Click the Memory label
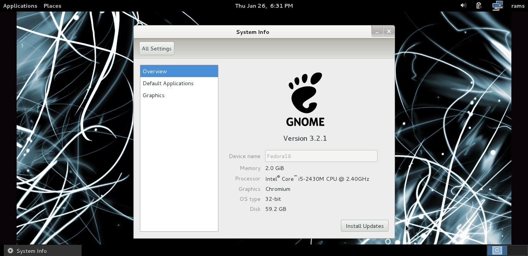This screenshot has width=528, height=256. pyautogui.click(x=250, y=168)
